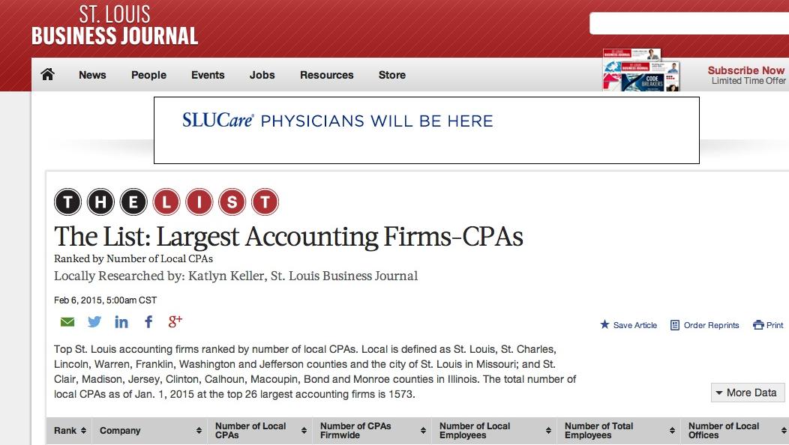
Task: Click the home icon in navigation bar
Action: (48, 75)
